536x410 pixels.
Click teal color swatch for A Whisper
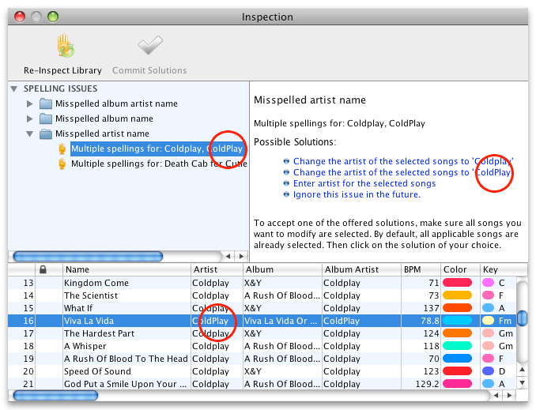(457, 346)
